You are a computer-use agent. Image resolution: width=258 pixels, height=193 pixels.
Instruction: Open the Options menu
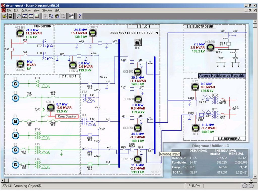(x=26, y=10)
